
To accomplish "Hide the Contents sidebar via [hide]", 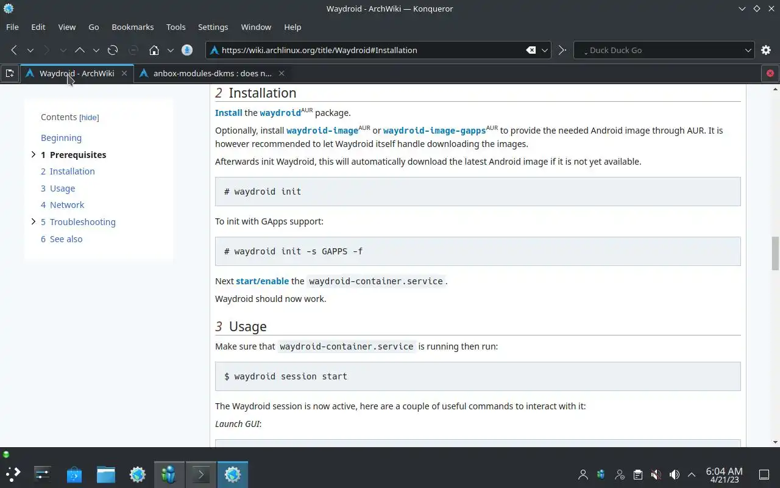I will click(89, 117).
